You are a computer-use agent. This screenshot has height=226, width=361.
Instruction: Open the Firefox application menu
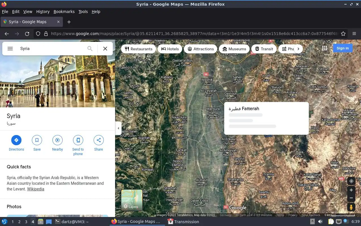click(354, 34)
